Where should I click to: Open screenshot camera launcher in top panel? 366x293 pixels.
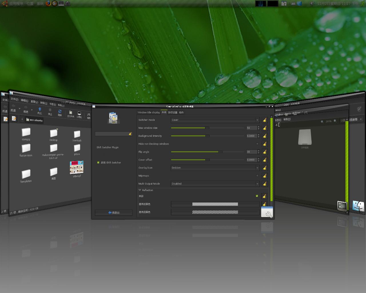(x=67, y=3)
